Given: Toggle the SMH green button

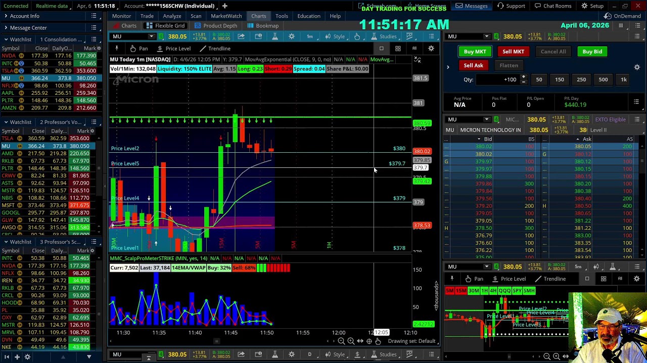Looking at the screenshot, I should [x=529, y=291].
